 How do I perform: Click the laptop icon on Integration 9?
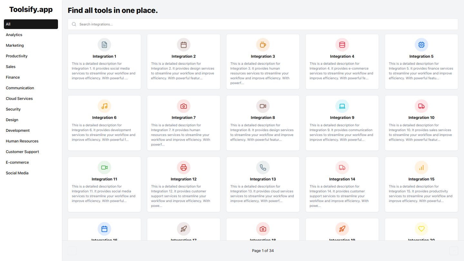coord(342,106)
